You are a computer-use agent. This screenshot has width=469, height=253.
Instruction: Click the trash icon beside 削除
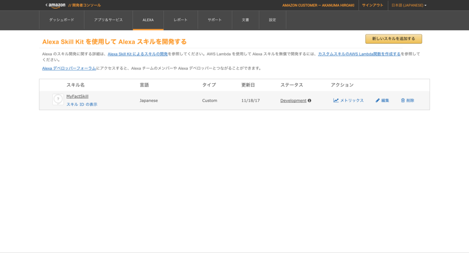(403, 100)
